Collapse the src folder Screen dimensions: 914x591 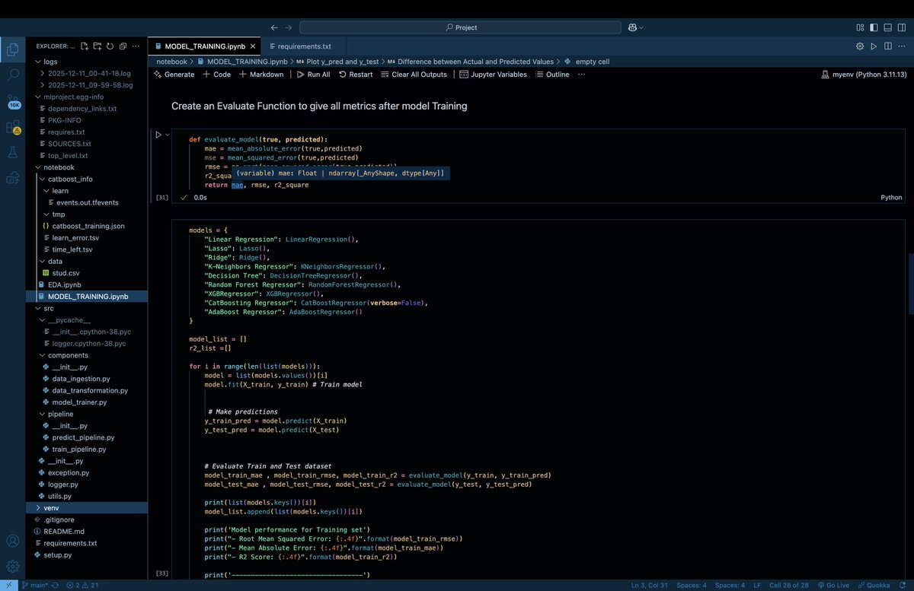(85, 308)
